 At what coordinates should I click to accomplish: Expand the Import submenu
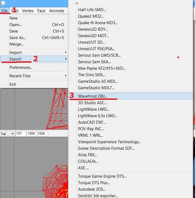pos(34,52)
